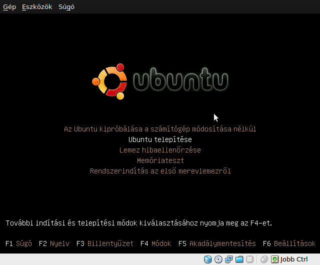Click the keyboard capture green arrow icon
The height and width of the screenshot is (265, 320).
(x=274, y=259)
